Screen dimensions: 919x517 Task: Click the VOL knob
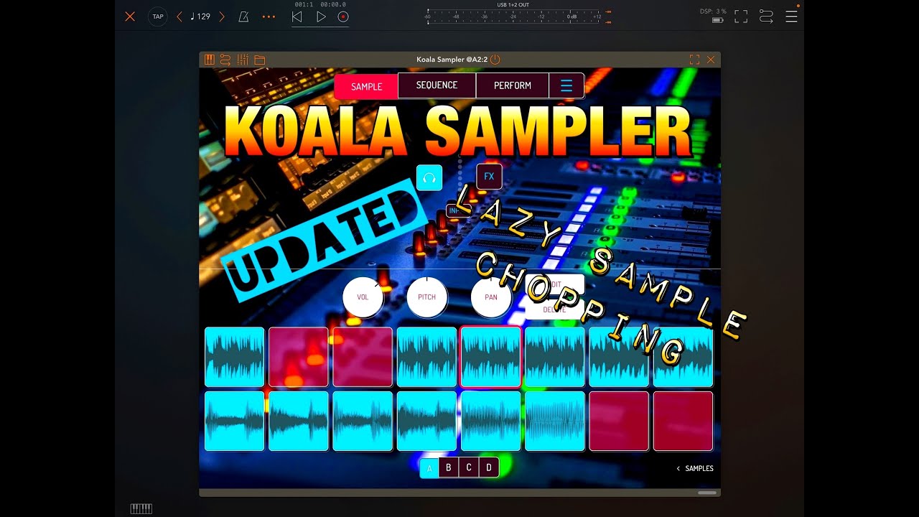tap(363, 297)
